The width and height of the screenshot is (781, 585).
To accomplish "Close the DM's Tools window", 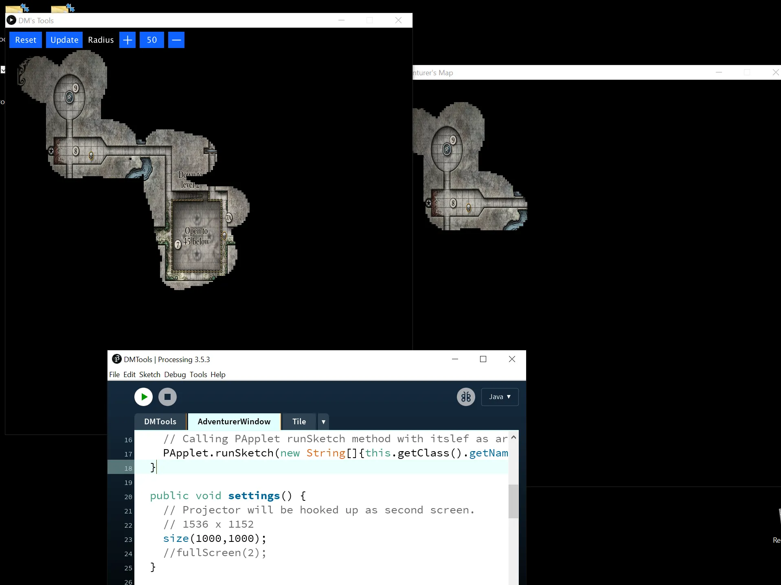I will tap(399, 20).
